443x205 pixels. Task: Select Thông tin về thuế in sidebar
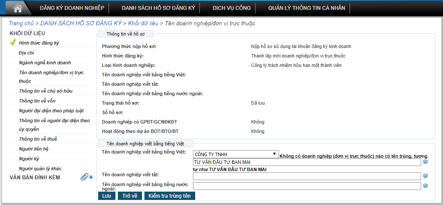click(x=38, y=139)
